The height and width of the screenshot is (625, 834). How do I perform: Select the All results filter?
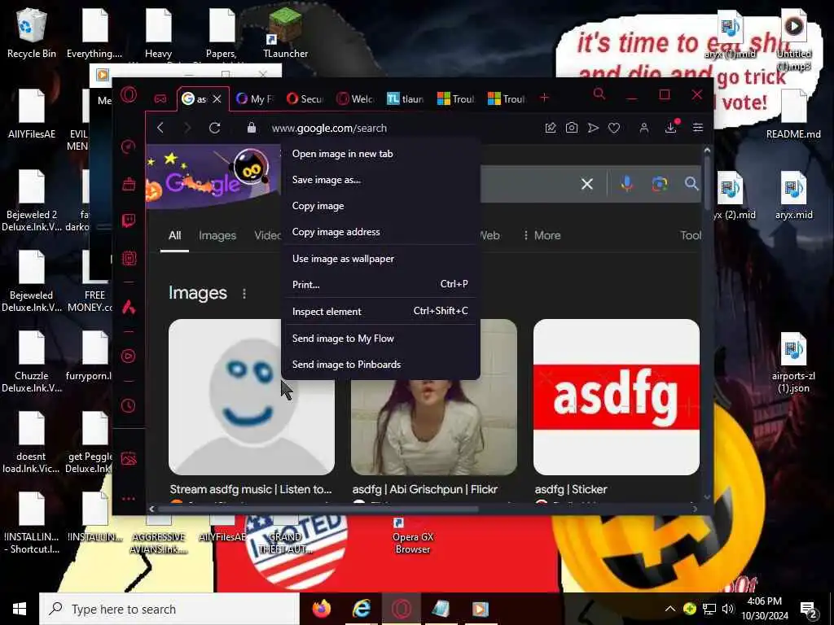pyautogui.click(x=175, y=235)
